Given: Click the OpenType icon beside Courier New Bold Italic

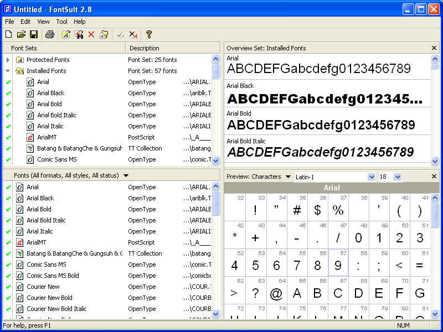Looking at the screenshot, I should (19, 309).
